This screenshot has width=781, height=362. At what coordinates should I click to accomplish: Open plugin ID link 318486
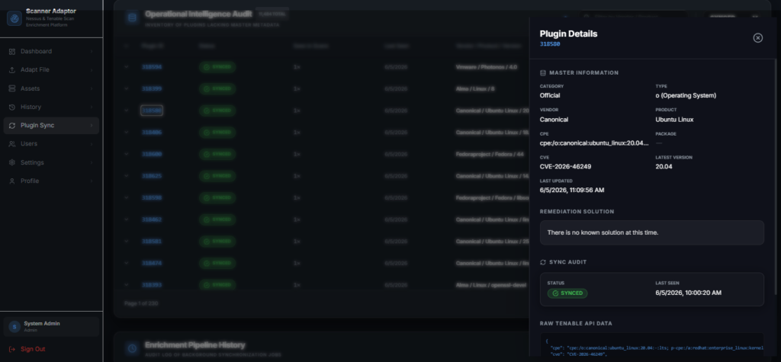click(152, 133)
